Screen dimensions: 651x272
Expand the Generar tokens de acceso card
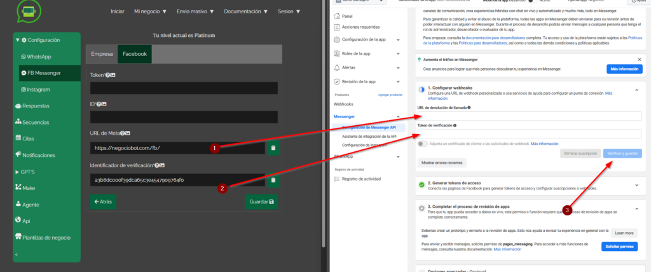(x=636, y=185)
